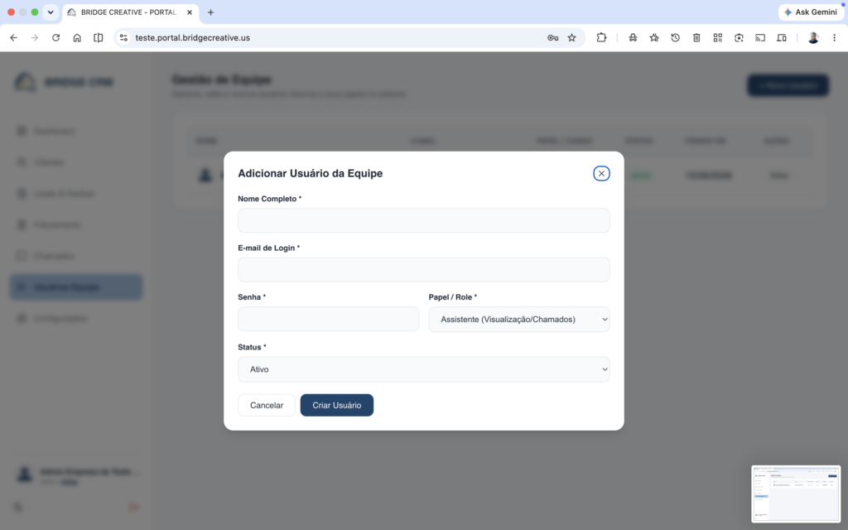
Task: Cast this tab using the cast icon
Action: click(x=760, y=38)
